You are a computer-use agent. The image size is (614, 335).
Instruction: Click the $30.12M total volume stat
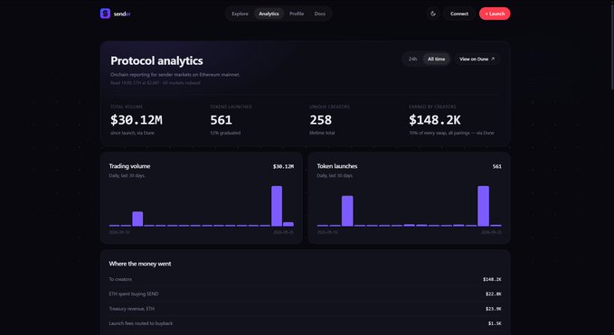click(x=137, y=120)
